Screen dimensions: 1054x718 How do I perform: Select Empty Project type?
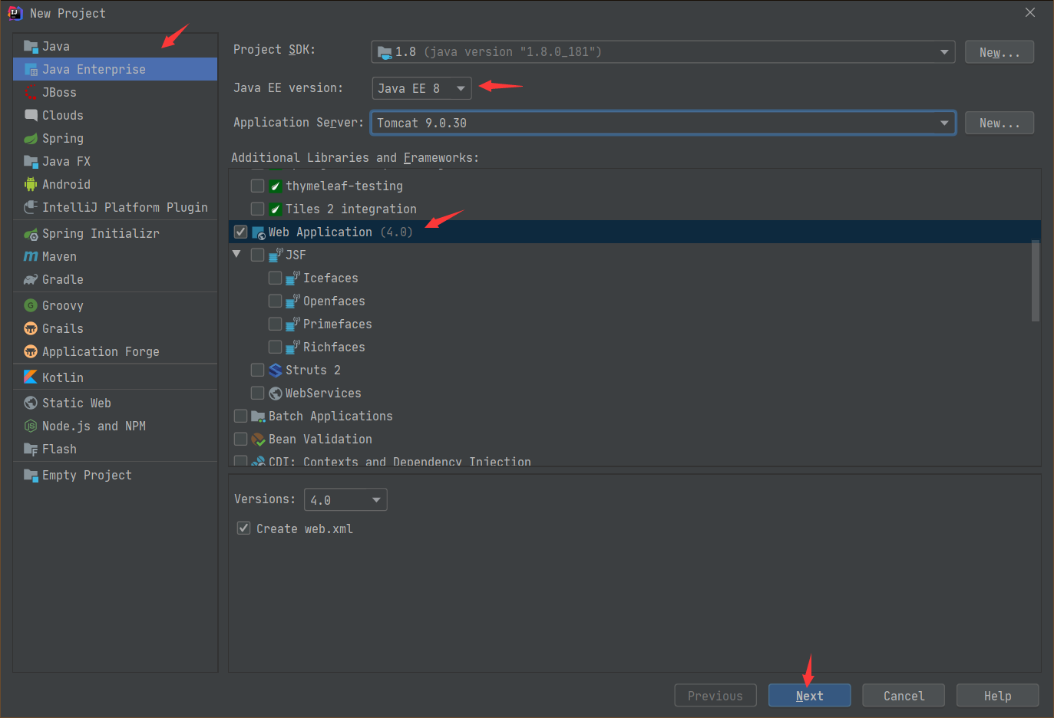(x=115, y=475)
